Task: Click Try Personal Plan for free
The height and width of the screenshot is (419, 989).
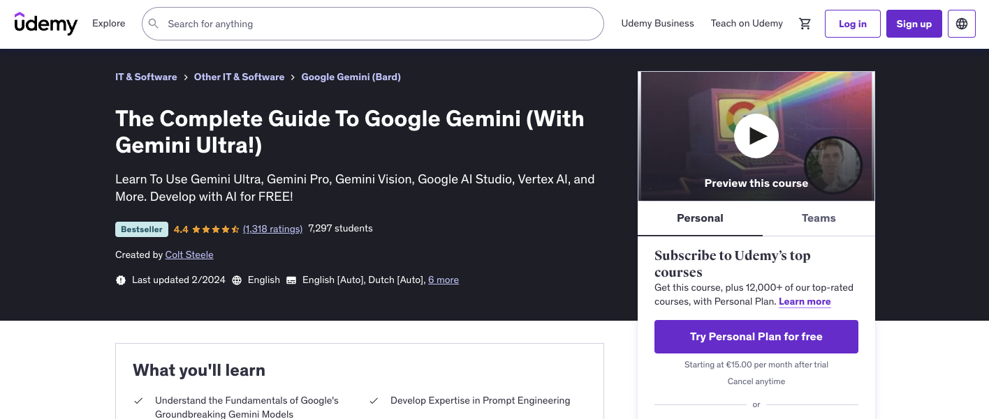Action: point(756,336)
